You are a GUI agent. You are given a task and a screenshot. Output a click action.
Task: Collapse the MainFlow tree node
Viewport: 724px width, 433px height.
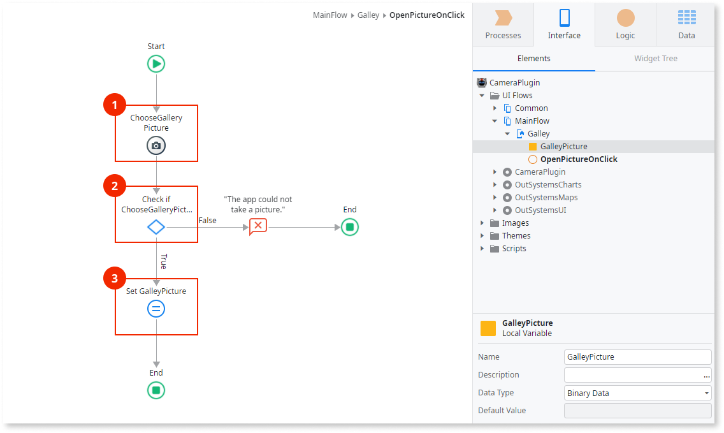tap(495, 121)
